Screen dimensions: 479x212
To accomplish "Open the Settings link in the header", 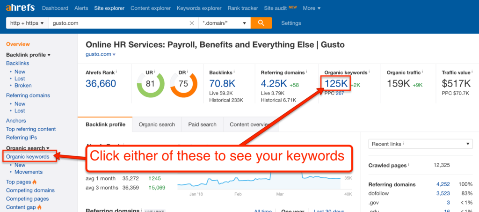I will (291, 23).
